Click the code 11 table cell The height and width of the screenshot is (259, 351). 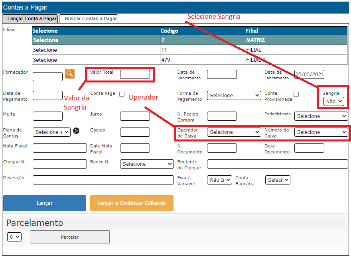[x=203, y=50]
